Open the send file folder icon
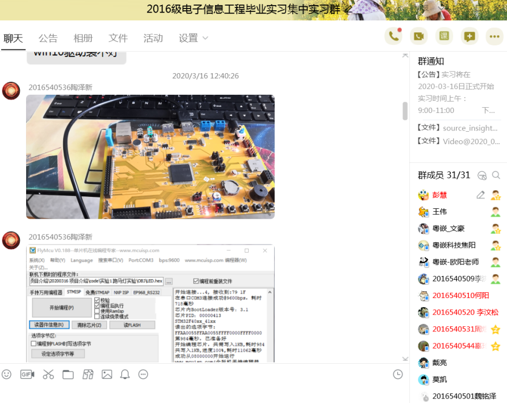Screen dimensions: 507x403 [68, 374]
